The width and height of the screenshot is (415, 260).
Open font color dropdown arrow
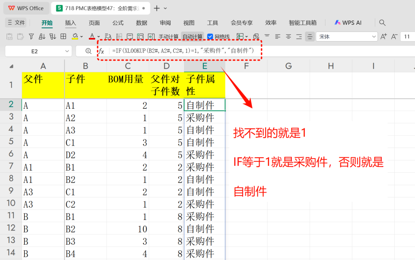coord(98,37)
